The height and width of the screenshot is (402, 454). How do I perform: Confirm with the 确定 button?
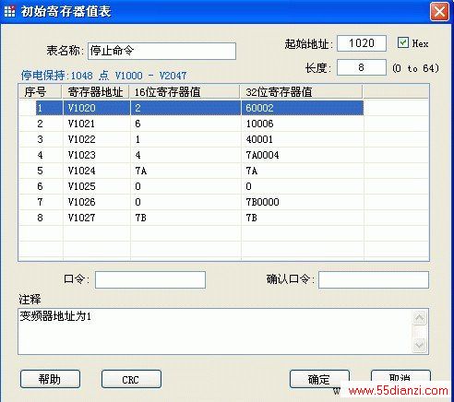(319, 379)
